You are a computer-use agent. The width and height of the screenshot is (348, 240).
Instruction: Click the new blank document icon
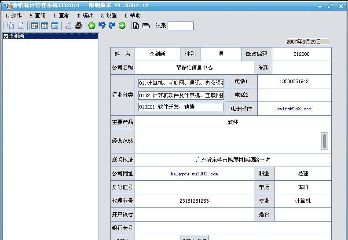21,26
